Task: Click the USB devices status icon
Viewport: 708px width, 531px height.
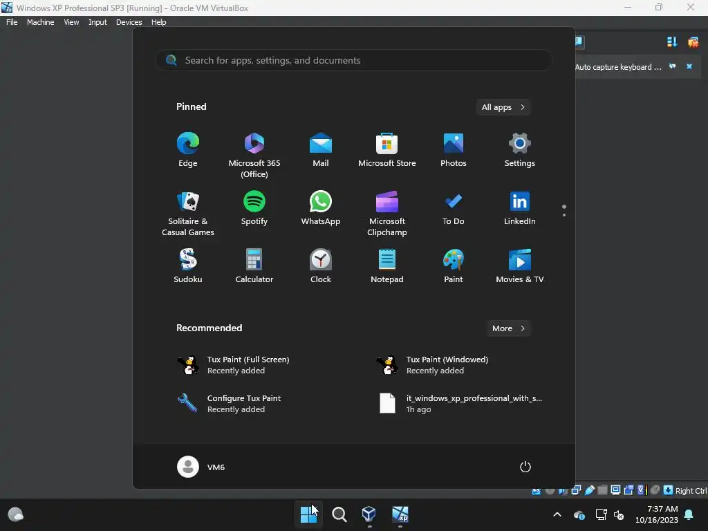Action: pyautogui.click(x=590, y=490)
